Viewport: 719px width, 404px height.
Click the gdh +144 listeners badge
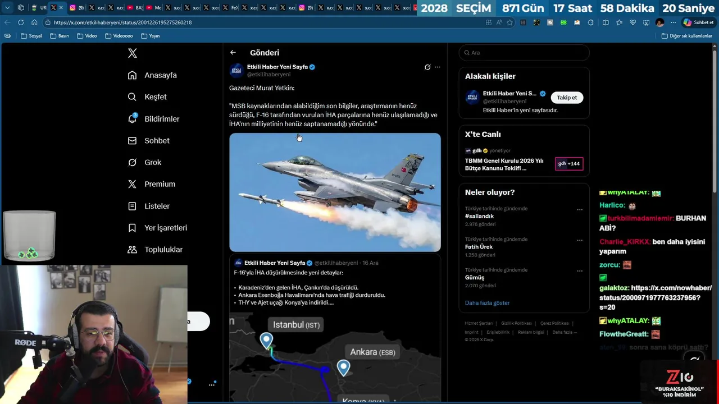tap(569, 164)
